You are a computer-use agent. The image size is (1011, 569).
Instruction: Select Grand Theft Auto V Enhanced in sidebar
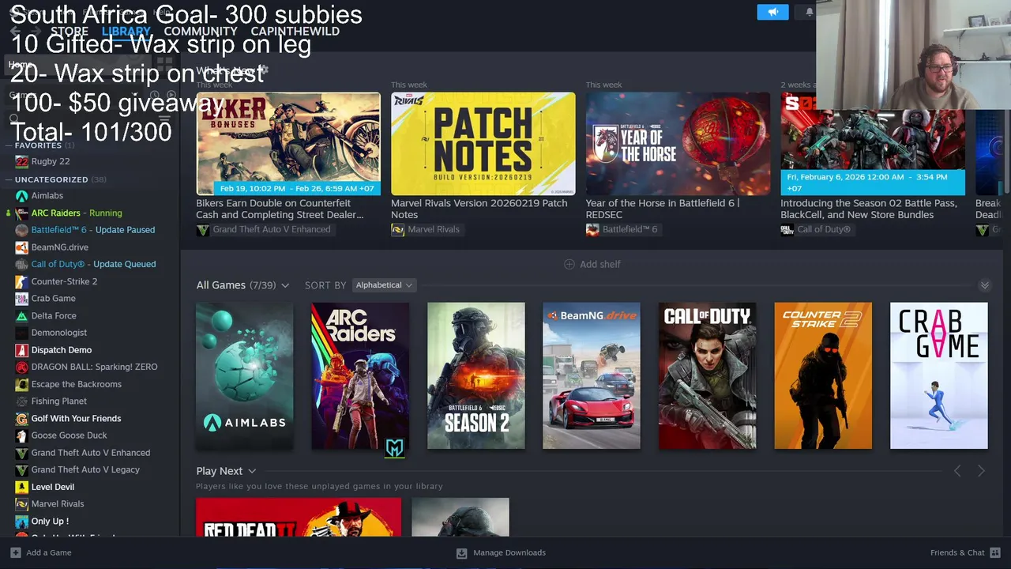pos(89,453)
